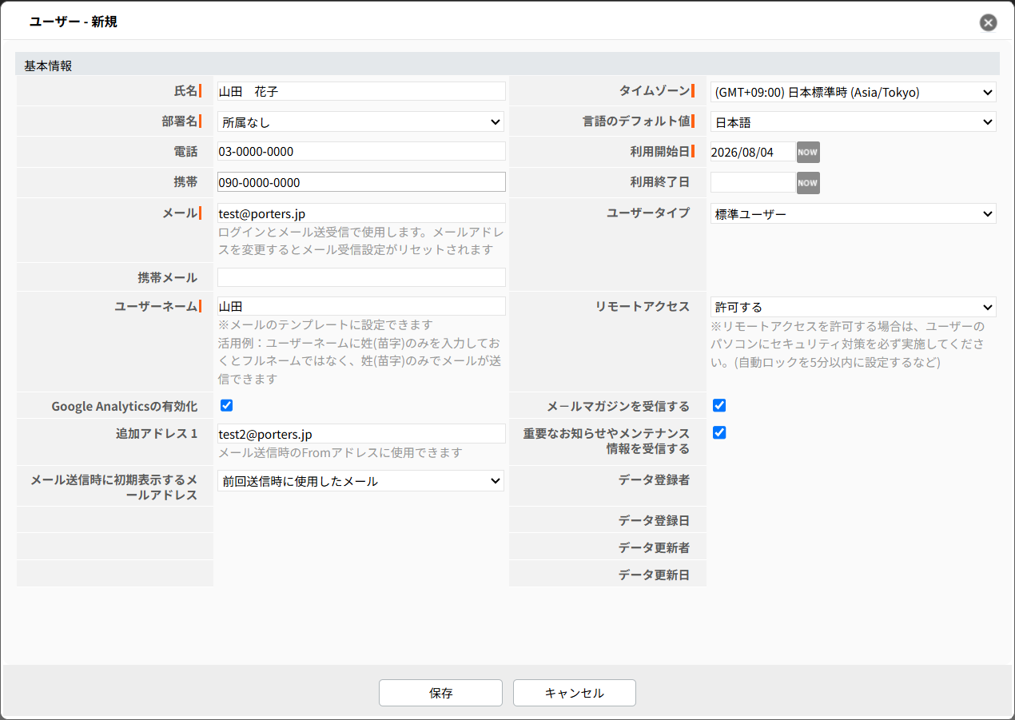The width and height of the screenshot is (1015, 720).
Task: Click the データ更新日 label
Action: (x=654, y=575)
